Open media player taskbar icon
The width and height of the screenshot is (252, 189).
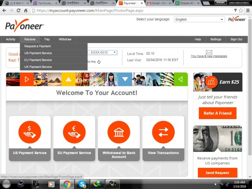(x=51, y=184)
